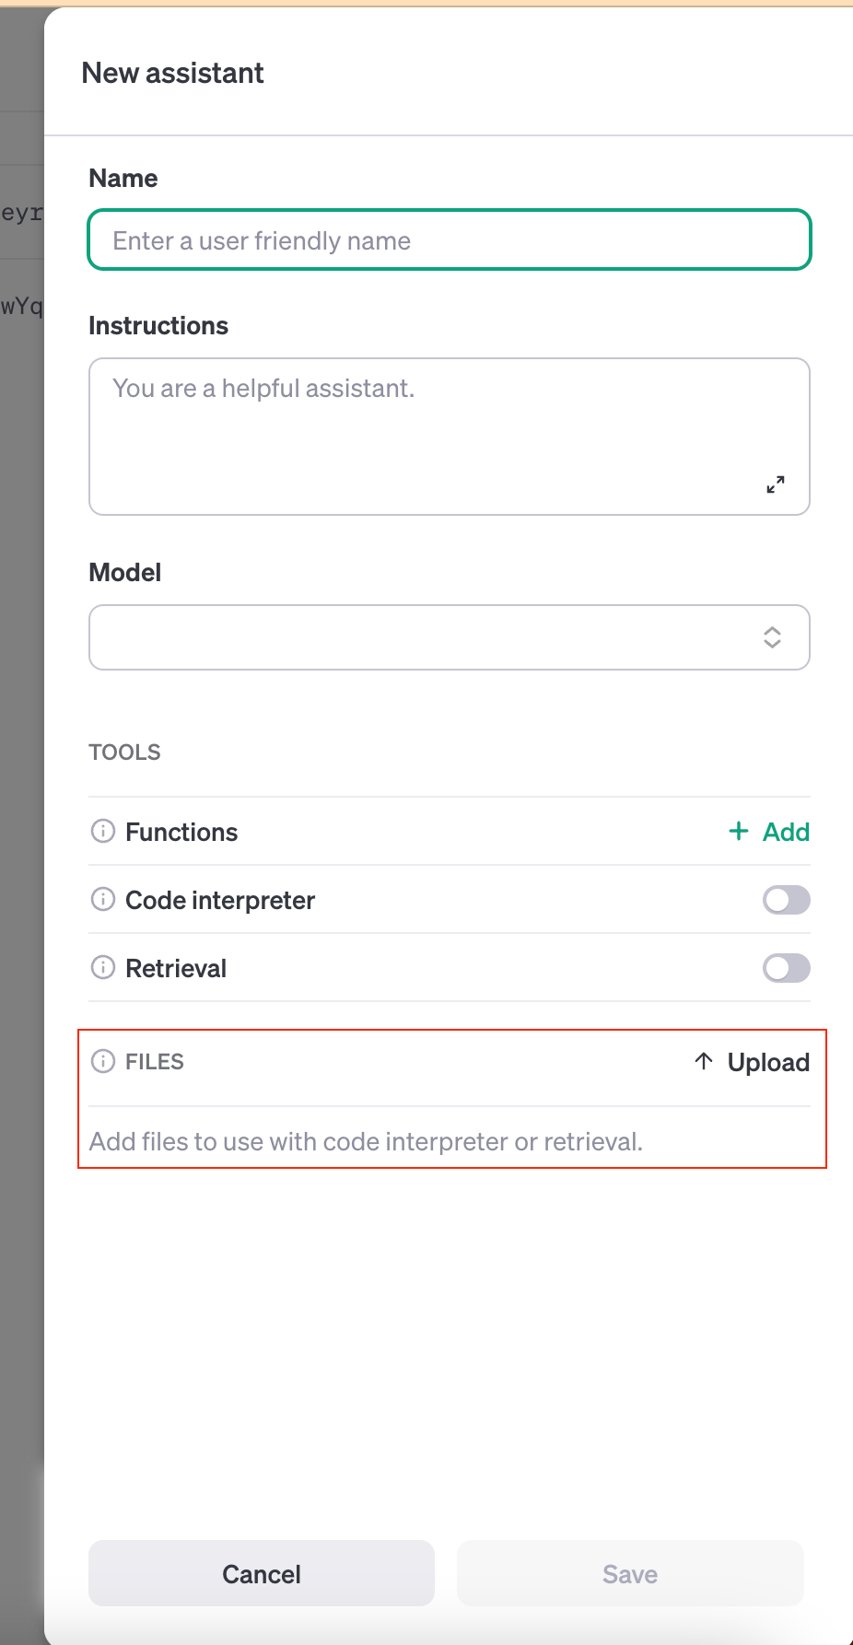
Task: Click the Cancel button
Action: click(x=262, y=1574)
